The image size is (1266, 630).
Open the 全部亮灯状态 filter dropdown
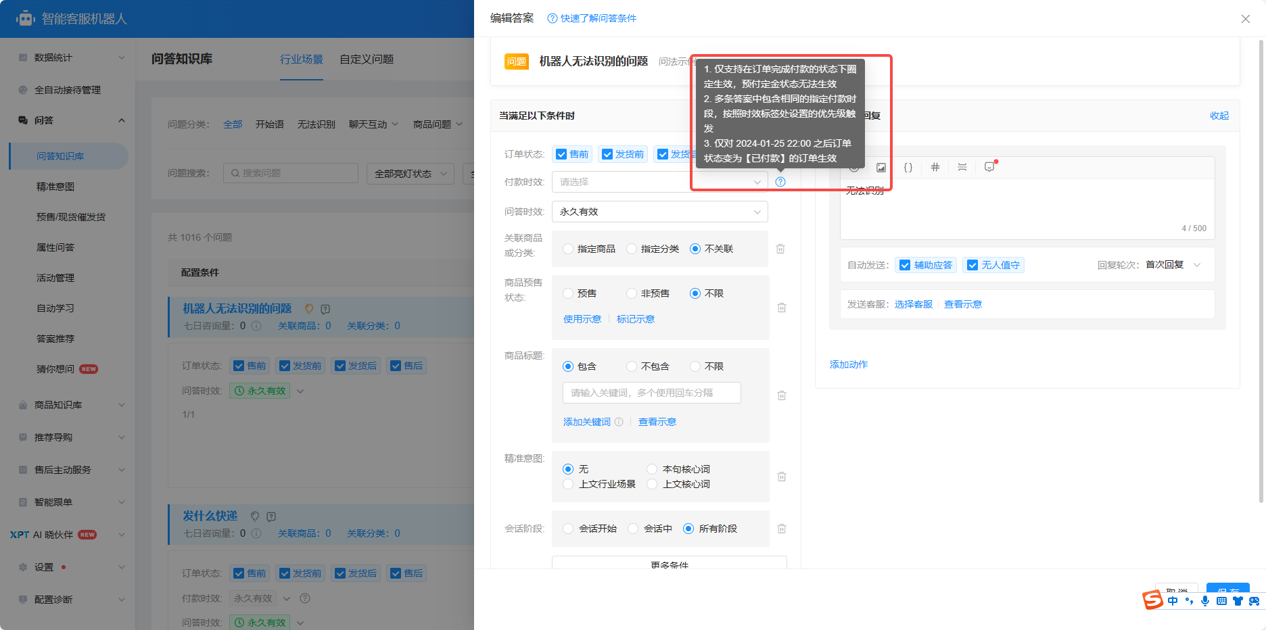[411, 174]
